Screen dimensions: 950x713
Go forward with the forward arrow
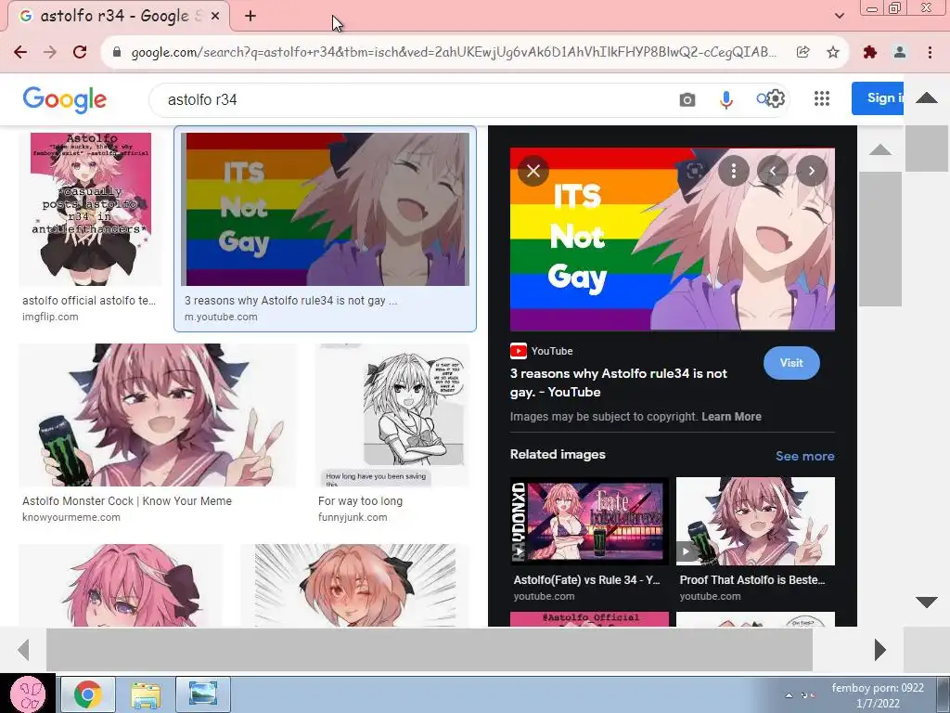(50, 52)
